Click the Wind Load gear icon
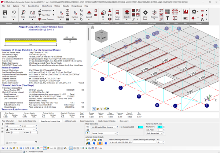This screenshot has height=153, width=220. click(145, 12)
